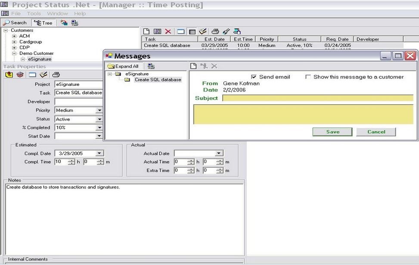The width and height of the screenshot is (419, 265).
Task: Open the print icon on the task toolbar
Action: 216,31
